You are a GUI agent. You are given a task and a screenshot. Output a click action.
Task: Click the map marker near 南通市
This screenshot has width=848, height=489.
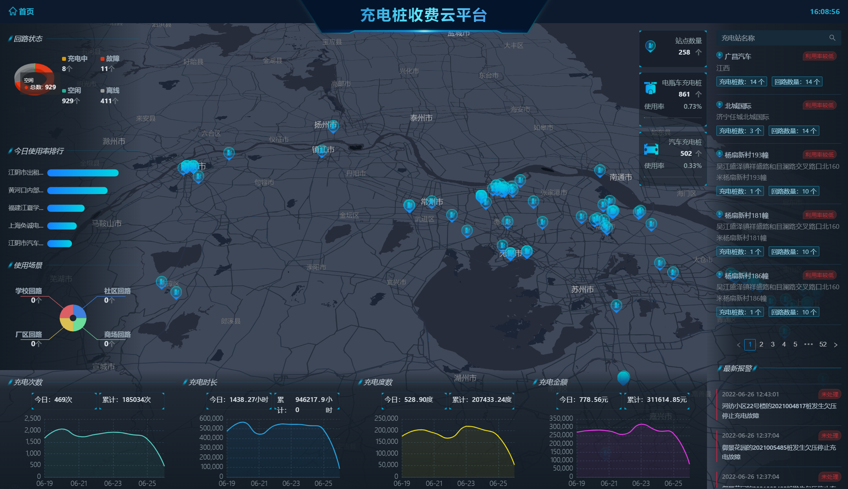point(599,170)
